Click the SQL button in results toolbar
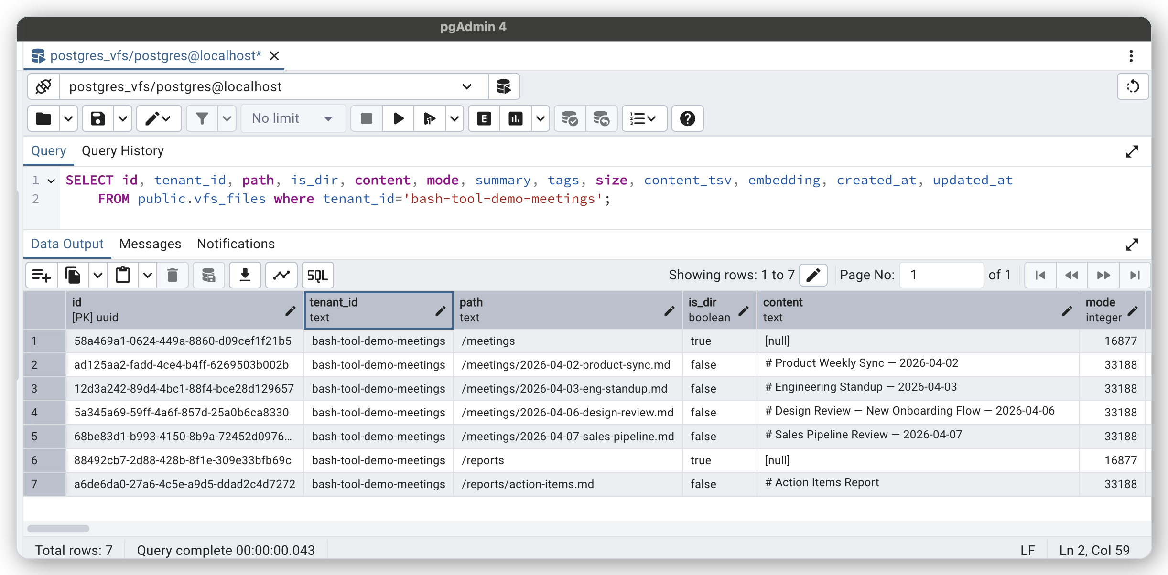Screen dimensions: 1168x575 (x=317, y=275)
